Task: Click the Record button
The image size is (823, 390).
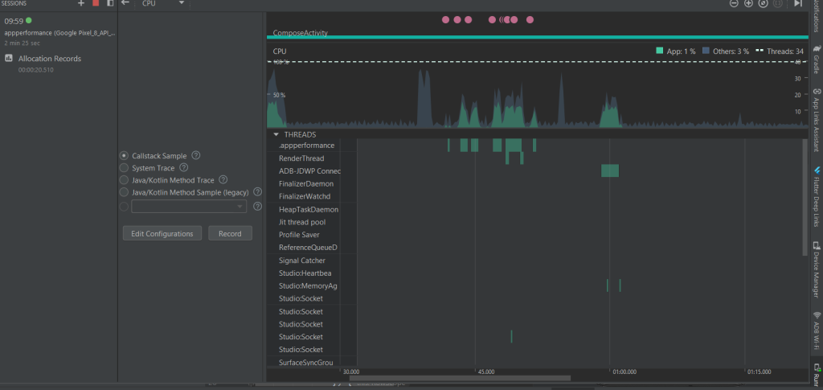Action: tap(230, 233)
